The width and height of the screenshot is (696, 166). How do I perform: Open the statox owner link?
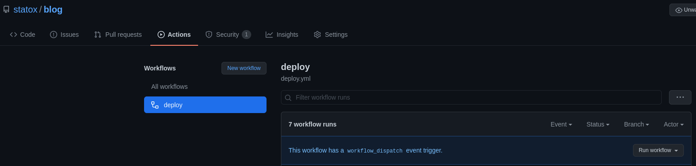coord(26,9)
